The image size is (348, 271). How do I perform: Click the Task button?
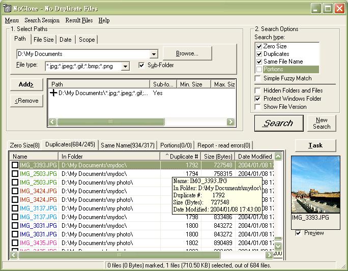pos(315,145)
